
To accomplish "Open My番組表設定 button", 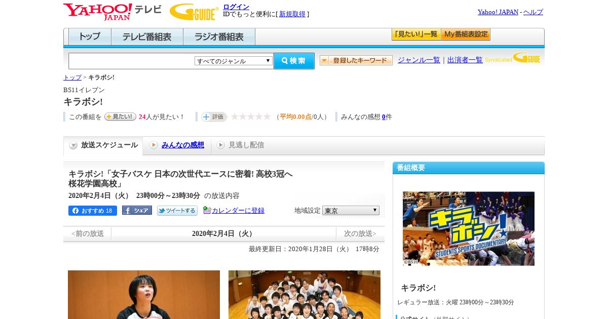I will pyautogui.click(x=466, y=34).
